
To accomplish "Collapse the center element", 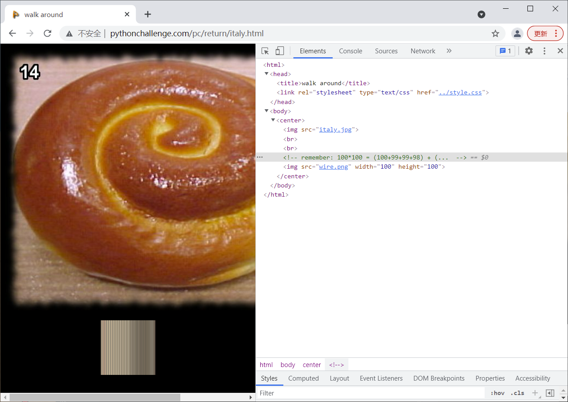I will point(273,120).
